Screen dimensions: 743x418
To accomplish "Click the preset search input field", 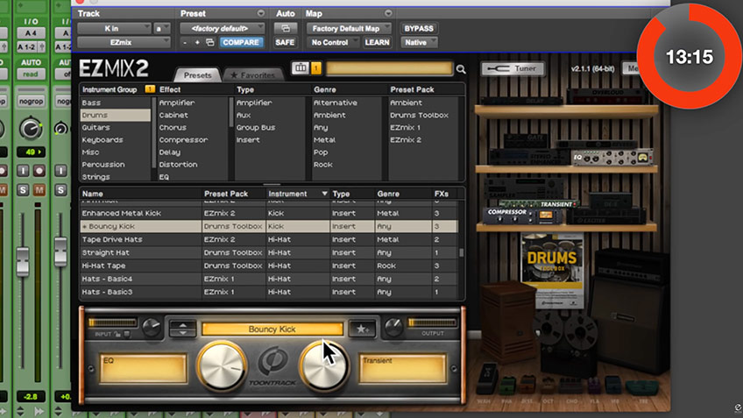I will tap(389, 68).
